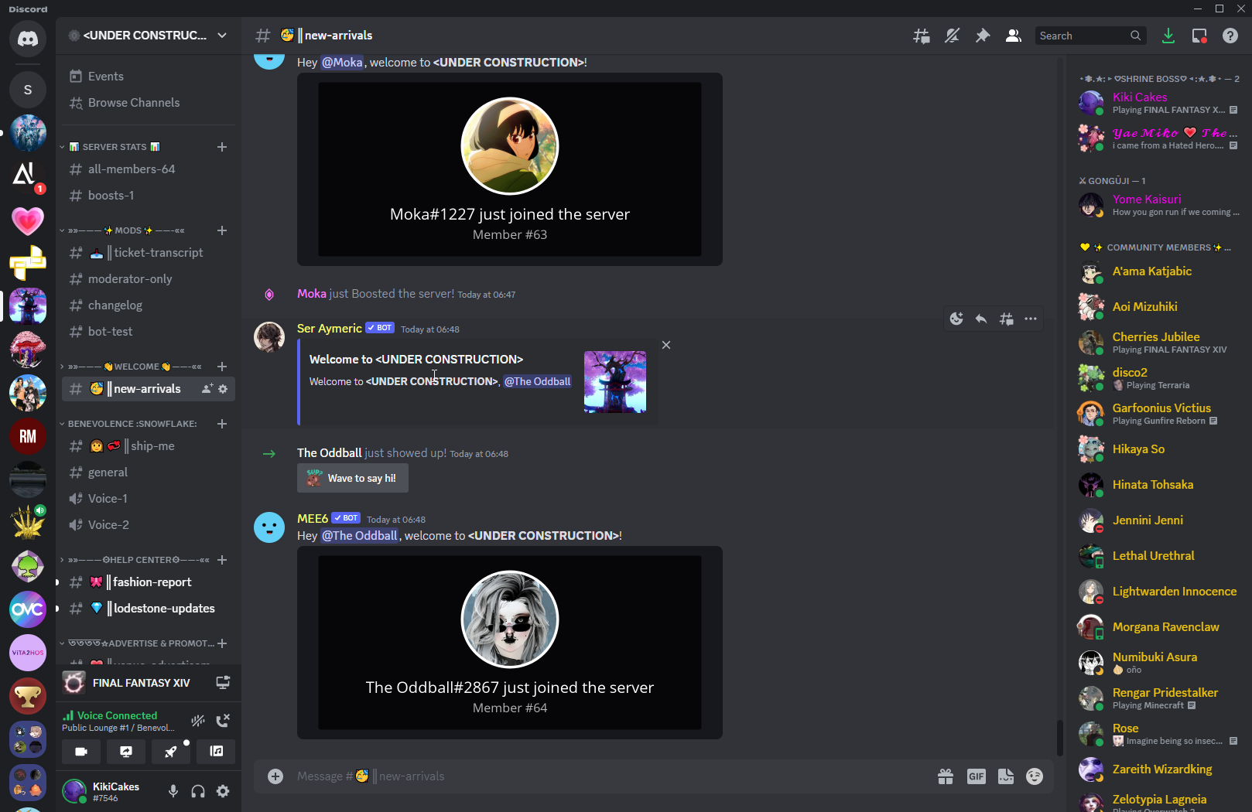Open Browse Channels
Screen dimensions: 1252x812
tap(148, 103)
